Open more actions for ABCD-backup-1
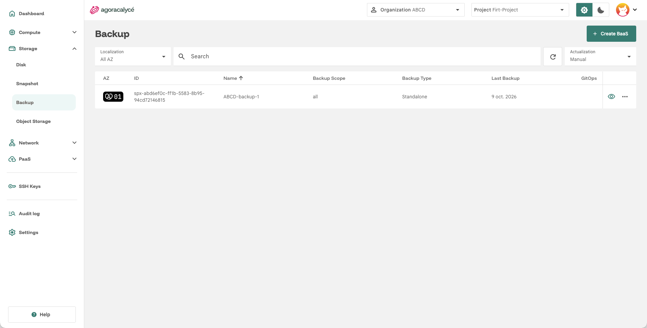The width and height of the screenshot is (647, 328). (x=625, y=97)
